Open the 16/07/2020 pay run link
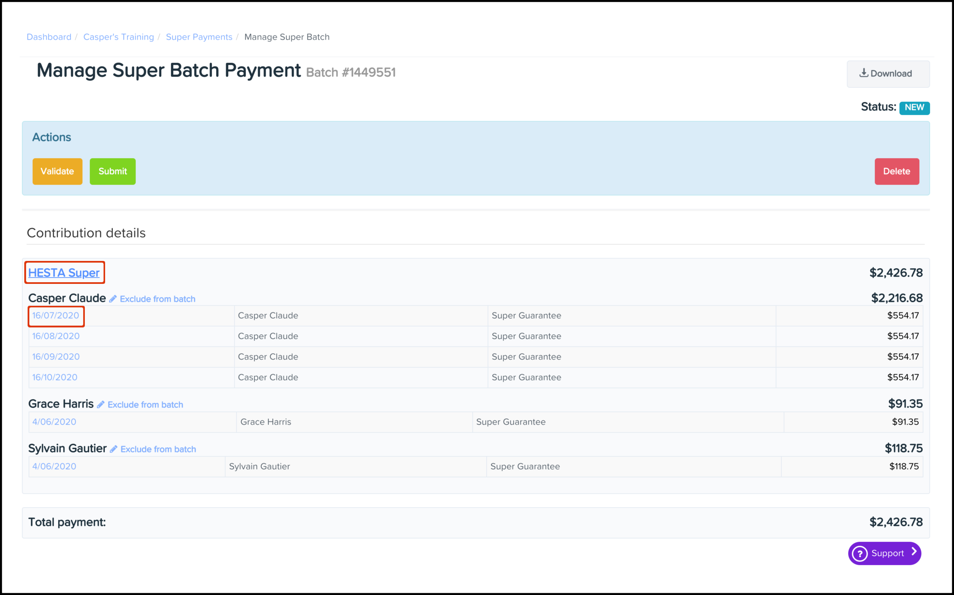The image size is (954, 595). click(56, 315)
